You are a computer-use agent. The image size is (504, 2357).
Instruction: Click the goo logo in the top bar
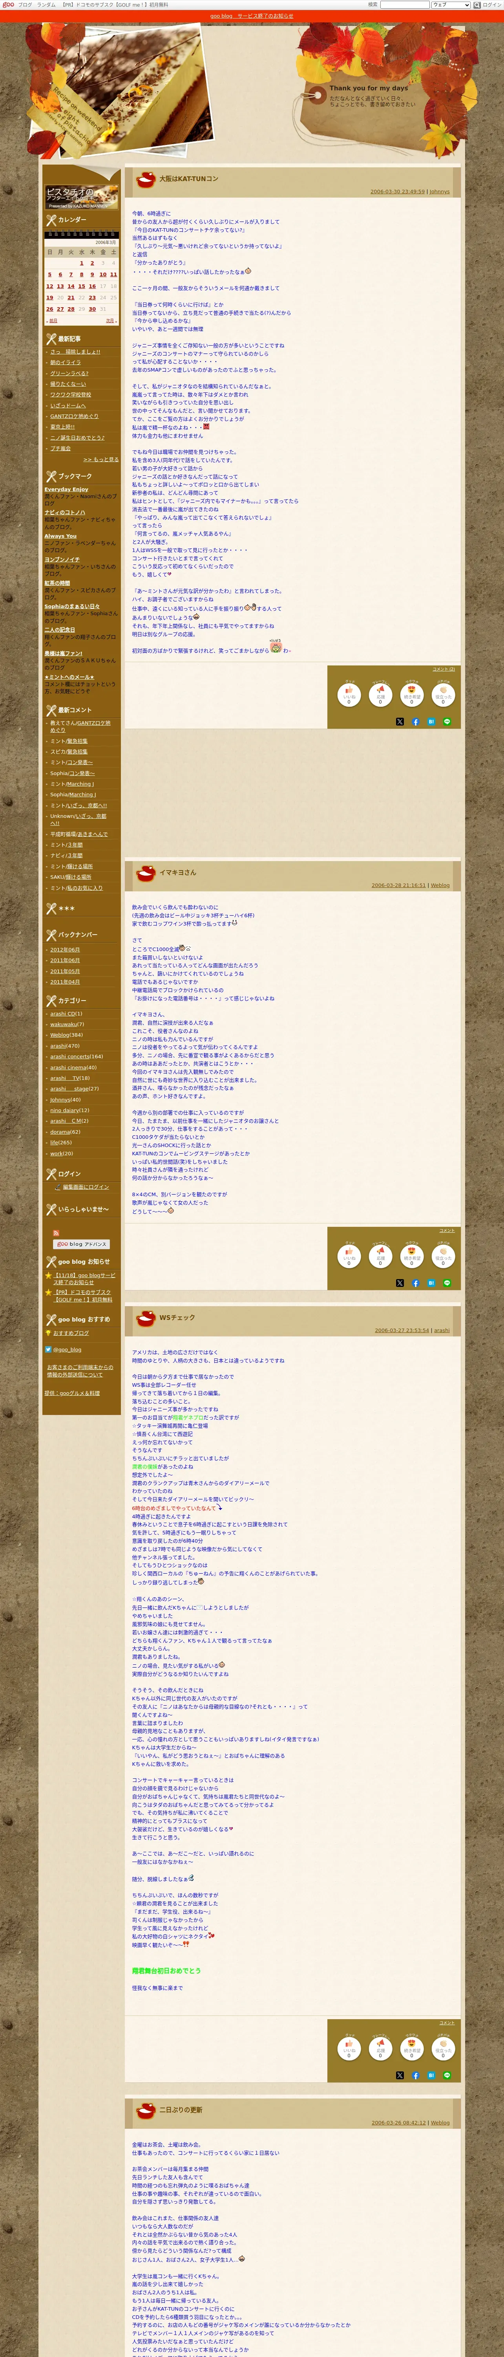coord(8,5)
